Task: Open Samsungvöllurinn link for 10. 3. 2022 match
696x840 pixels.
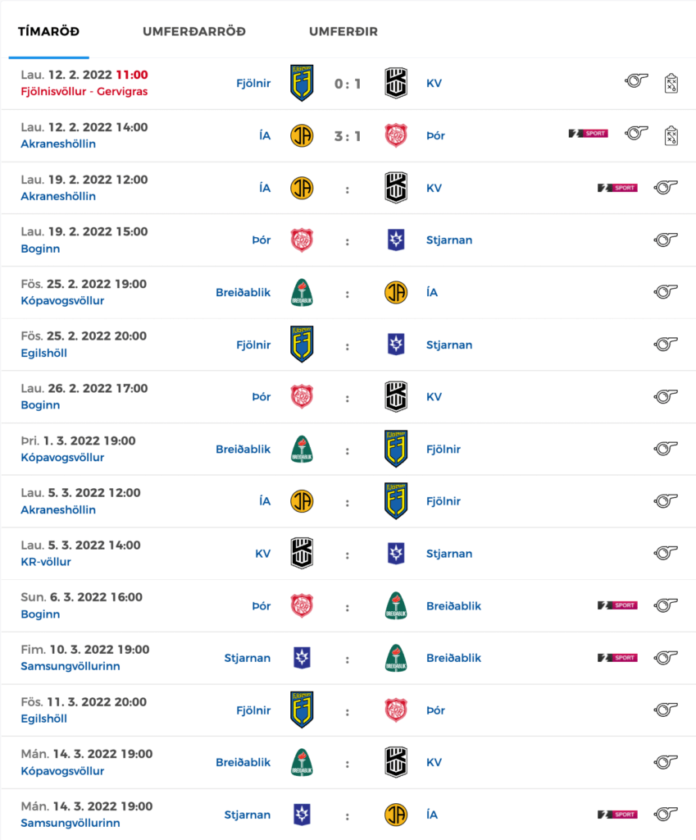Action: [71, 666]
